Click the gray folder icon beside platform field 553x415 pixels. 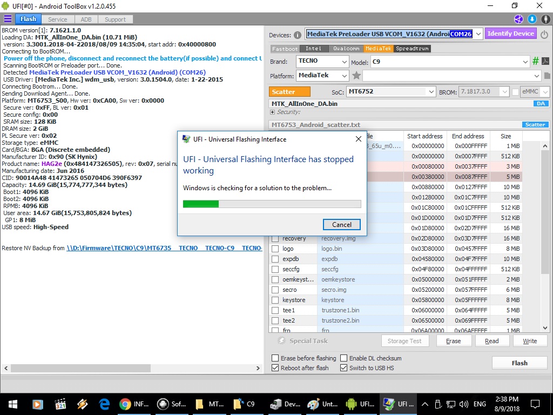547,76
